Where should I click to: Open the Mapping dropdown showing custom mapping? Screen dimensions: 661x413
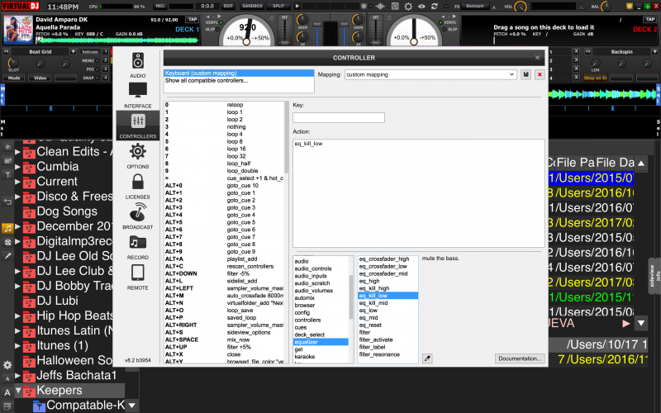click(430, 74)
